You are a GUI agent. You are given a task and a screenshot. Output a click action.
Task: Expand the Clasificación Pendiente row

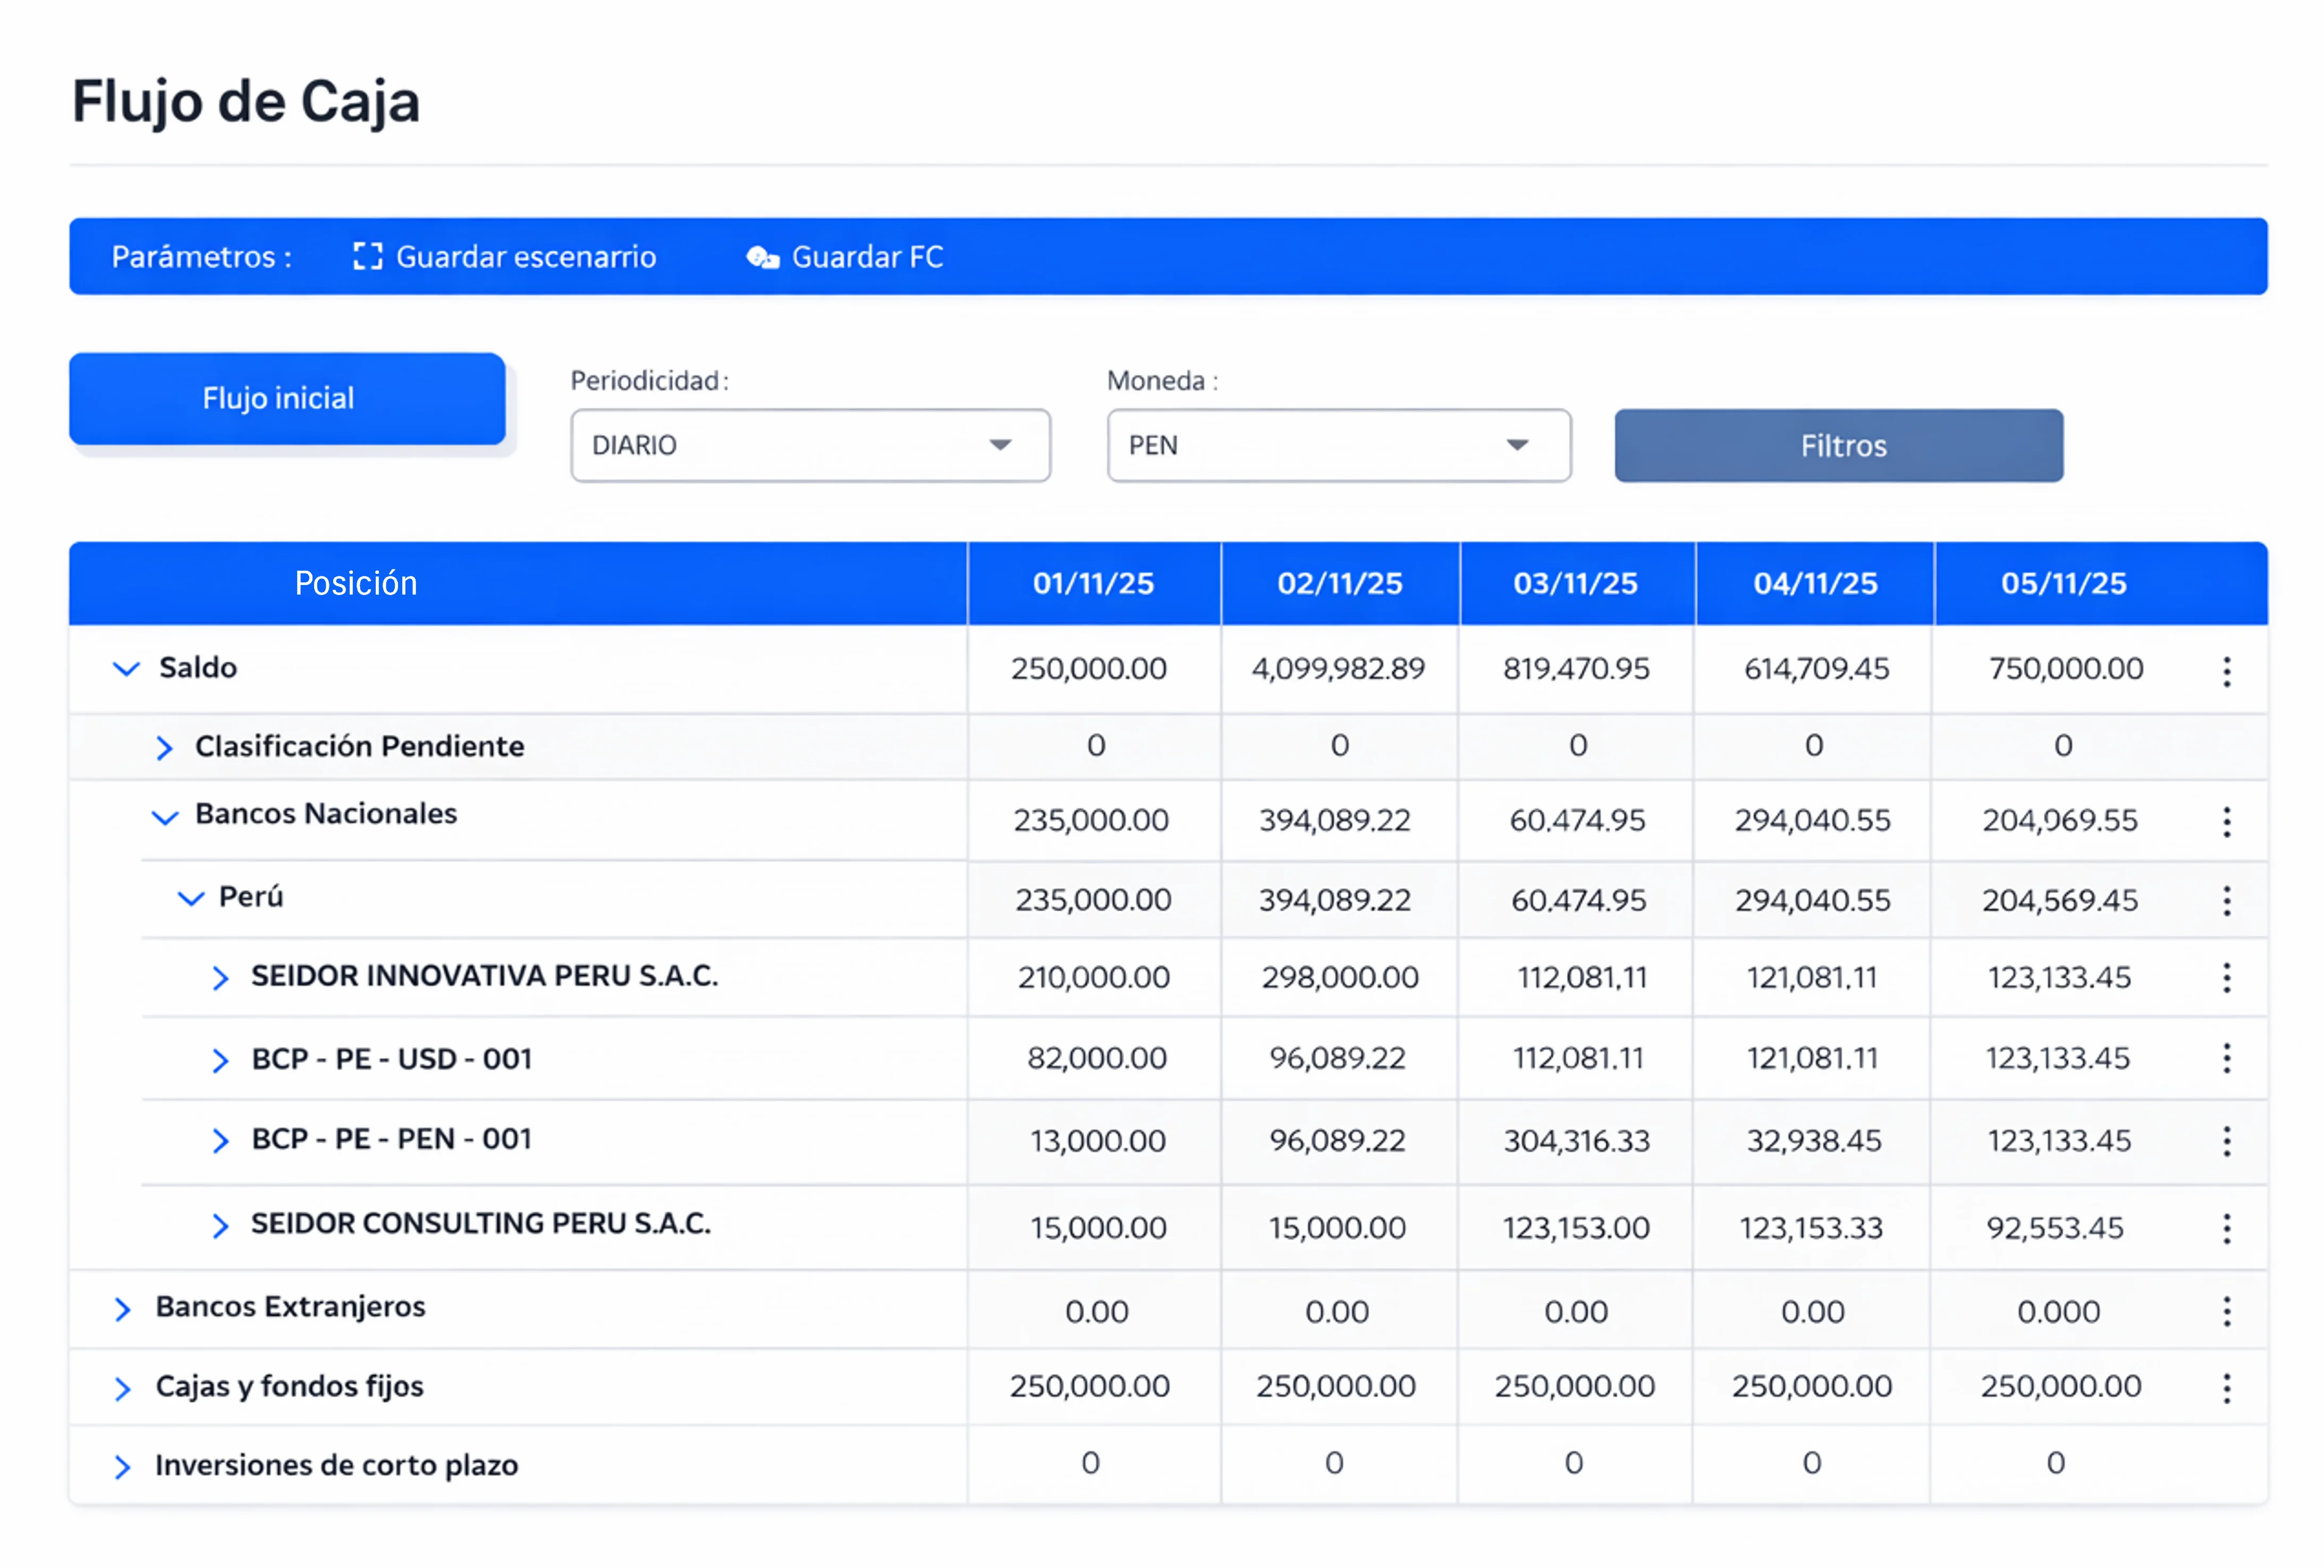coord(164,747)
